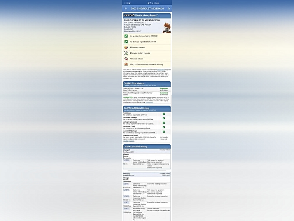Open the first date entry under Owner 2
Image resolution: width=294 pixels, height=221 pixels.
tap(126, 184)
